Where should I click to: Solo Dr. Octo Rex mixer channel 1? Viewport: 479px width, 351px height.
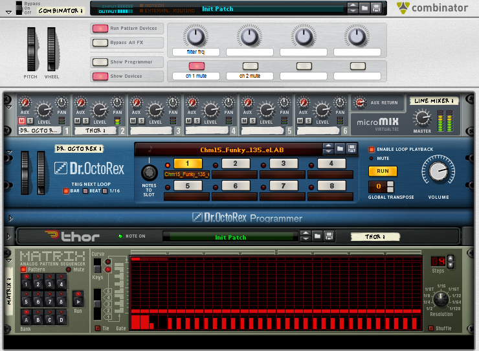[30, 120]
